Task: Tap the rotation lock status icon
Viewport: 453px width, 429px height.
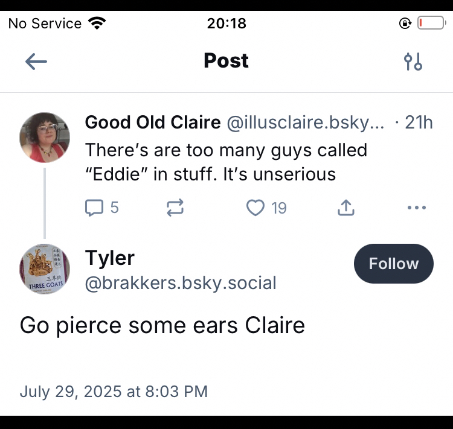Action: tap(405, 24)
